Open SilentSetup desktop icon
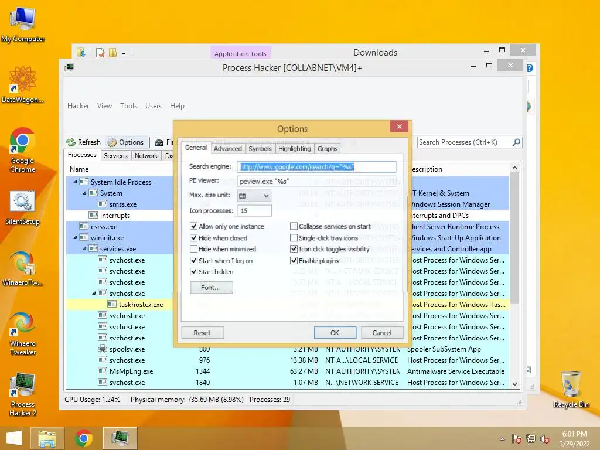This screenshot has height=450, width=600. [23, 208]
